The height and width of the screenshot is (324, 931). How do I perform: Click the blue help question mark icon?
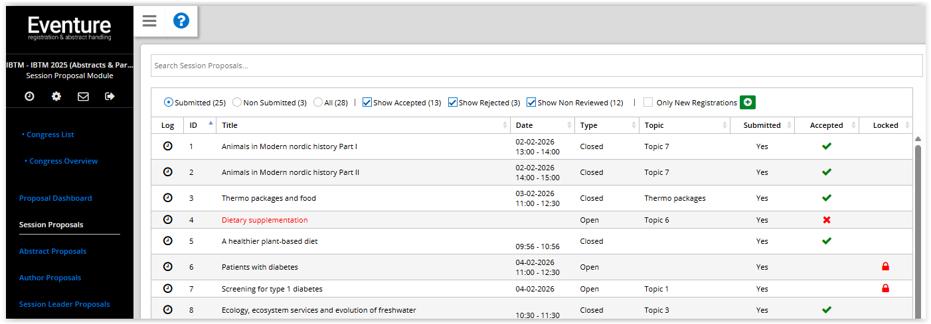tap(181, 21)
